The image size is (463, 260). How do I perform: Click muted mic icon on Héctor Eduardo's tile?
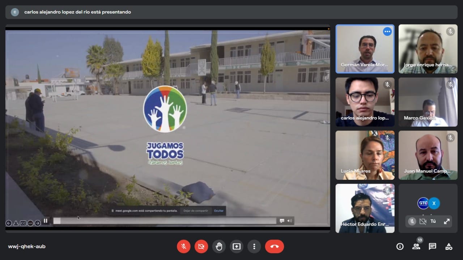387,191
